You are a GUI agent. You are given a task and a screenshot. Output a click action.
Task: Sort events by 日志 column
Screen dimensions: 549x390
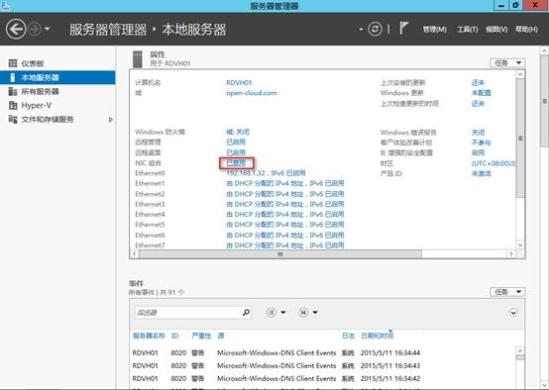pos(348,336)
